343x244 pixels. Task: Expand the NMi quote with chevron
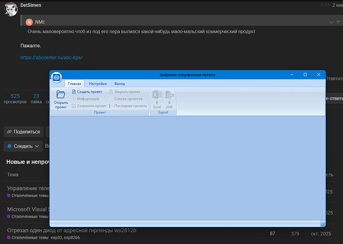[x=331, y=22]
